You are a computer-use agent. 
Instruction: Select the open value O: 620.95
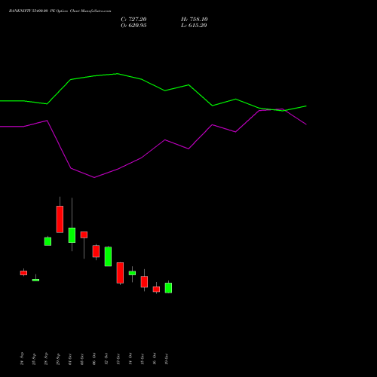133,26
